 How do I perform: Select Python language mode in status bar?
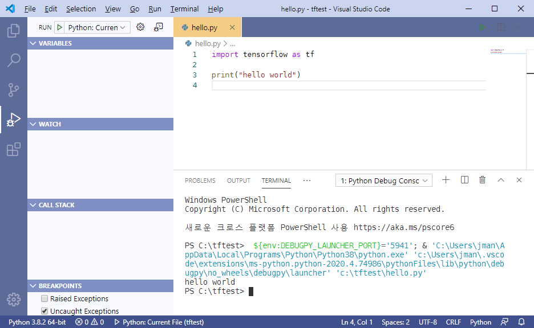[480, 322]
